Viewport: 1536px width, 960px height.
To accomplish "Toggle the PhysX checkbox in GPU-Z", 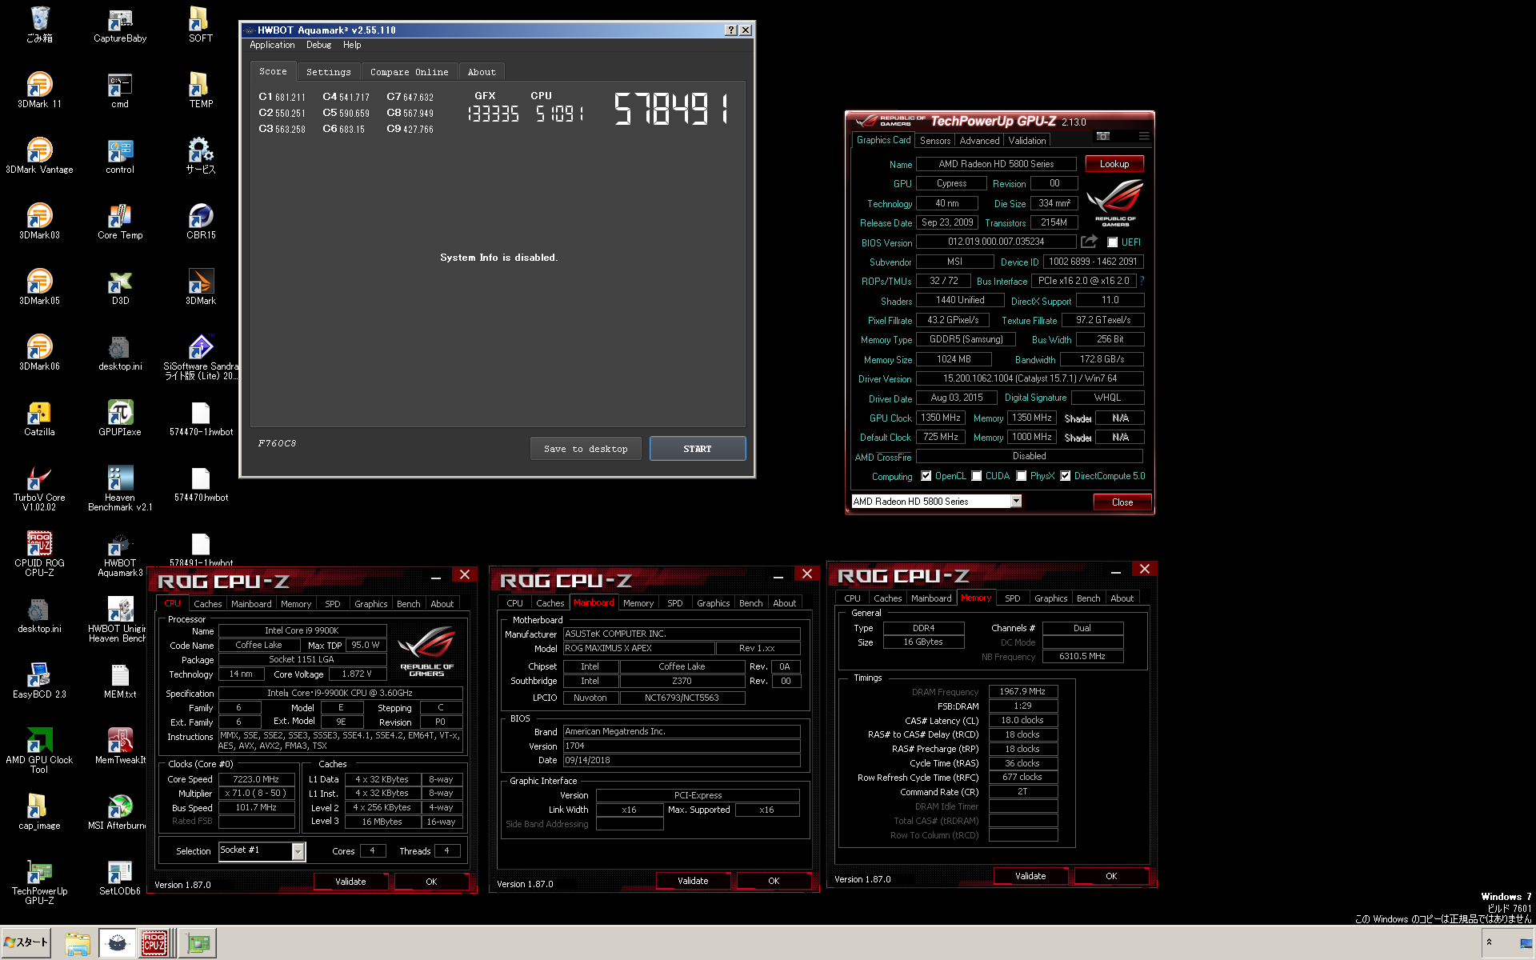I will [1022, 476].
